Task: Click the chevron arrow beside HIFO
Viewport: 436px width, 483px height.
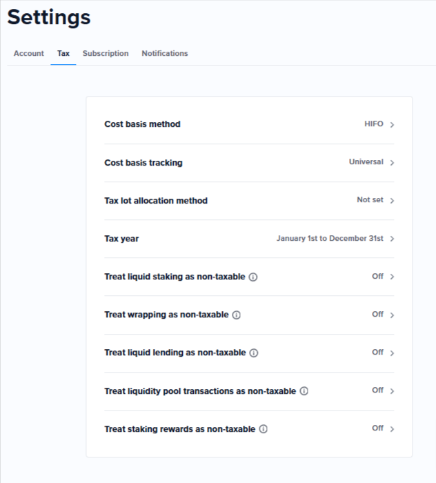Action: click(392, 125)
